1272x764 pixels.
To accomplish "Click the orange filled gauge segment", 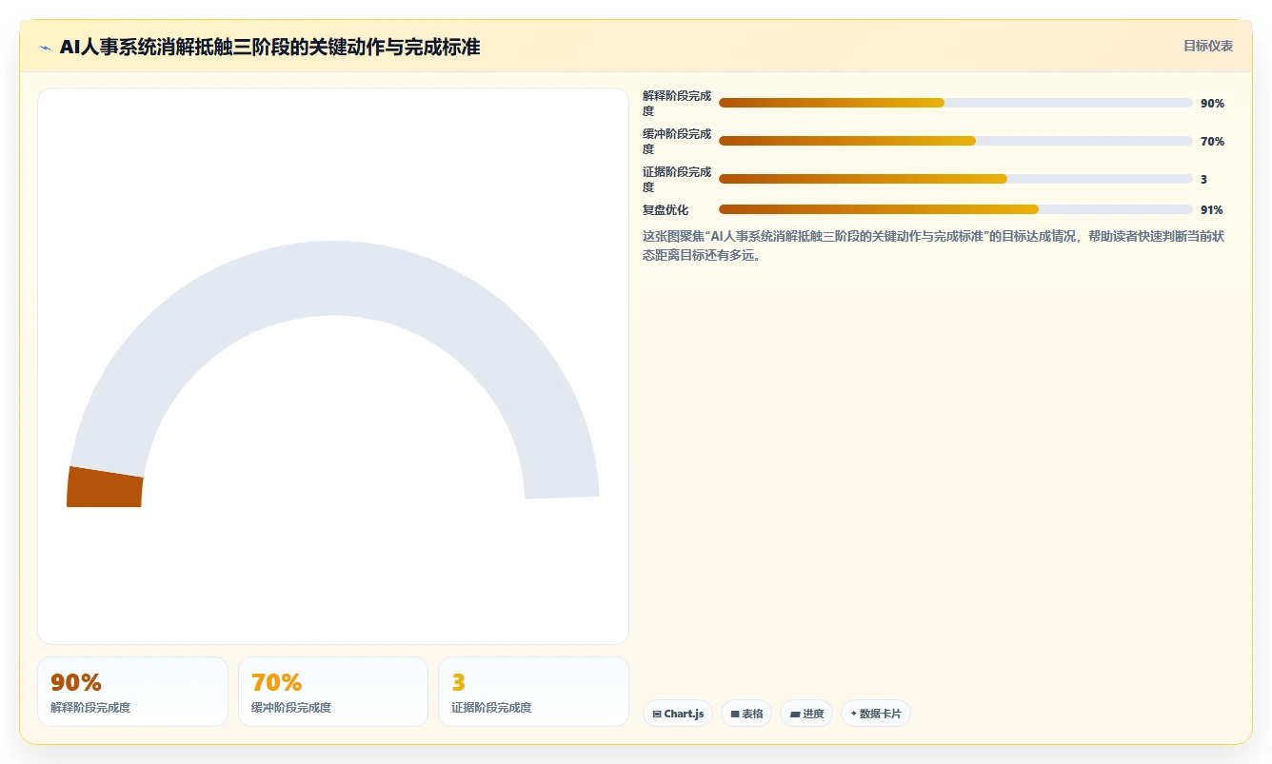I will pyautogui.click(x=105, y=488).
